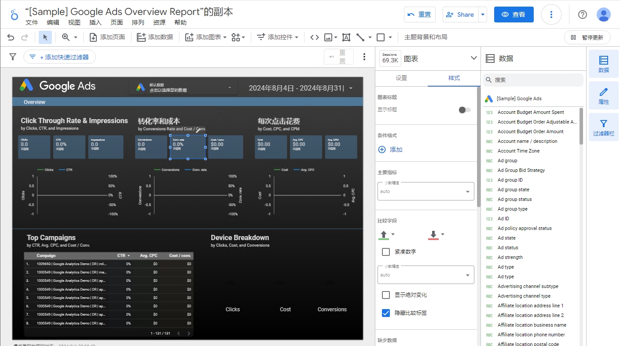Click the 搜索 field in data panel
Viewport: 620px width, 346px height.
(533, 80)
